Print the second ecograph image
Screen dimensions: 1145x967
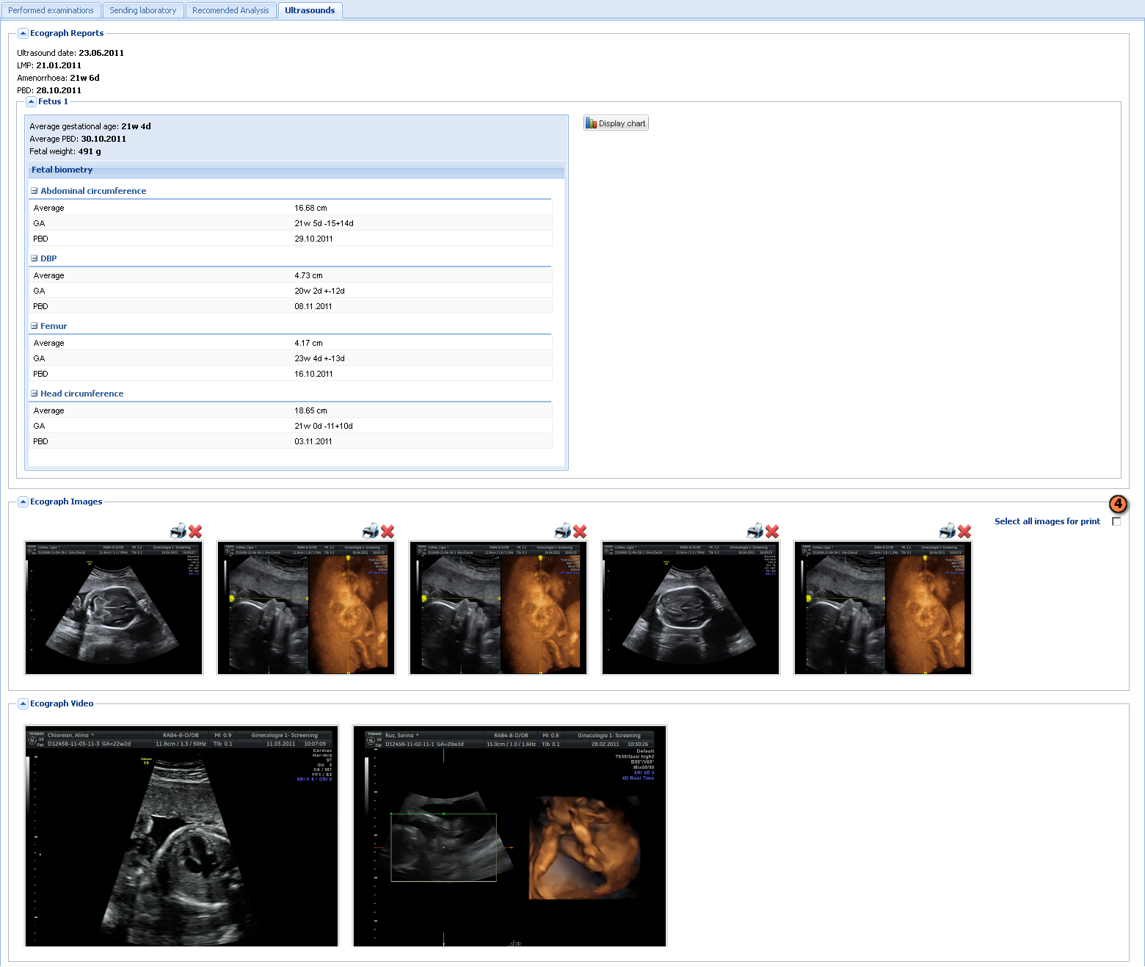(x=370, y=531)
